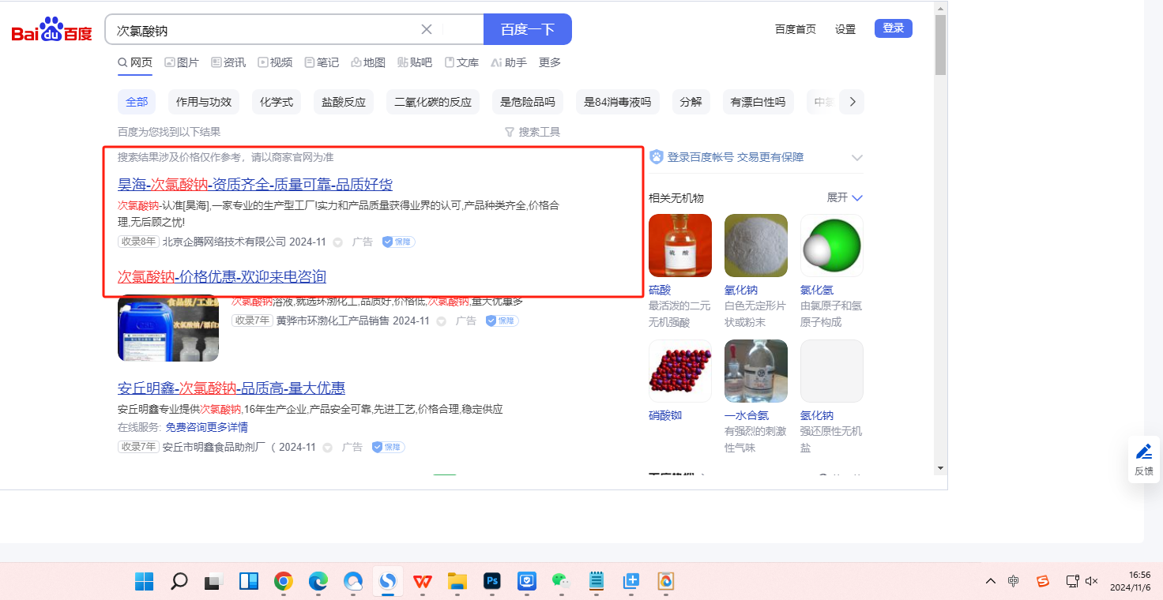The width and height of the screenshot is (1163, 600).
Task: Select the 全部 filter chip
Action: coord(137,102)
